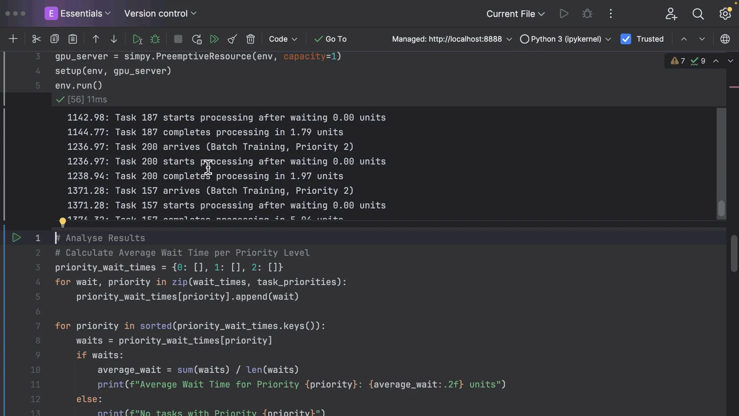Click the Go To button
Screen dimensions: 739x416
tap(331, 39)
